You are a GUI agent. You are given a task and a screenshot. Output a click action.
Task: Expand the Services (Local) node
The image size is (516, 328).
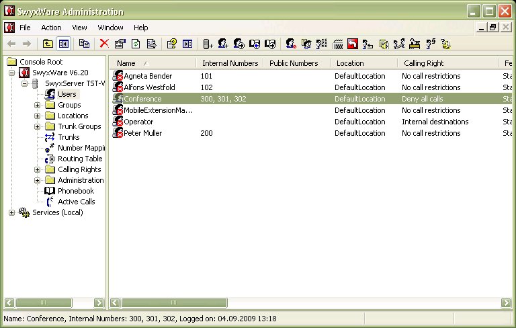click(12, 213)
